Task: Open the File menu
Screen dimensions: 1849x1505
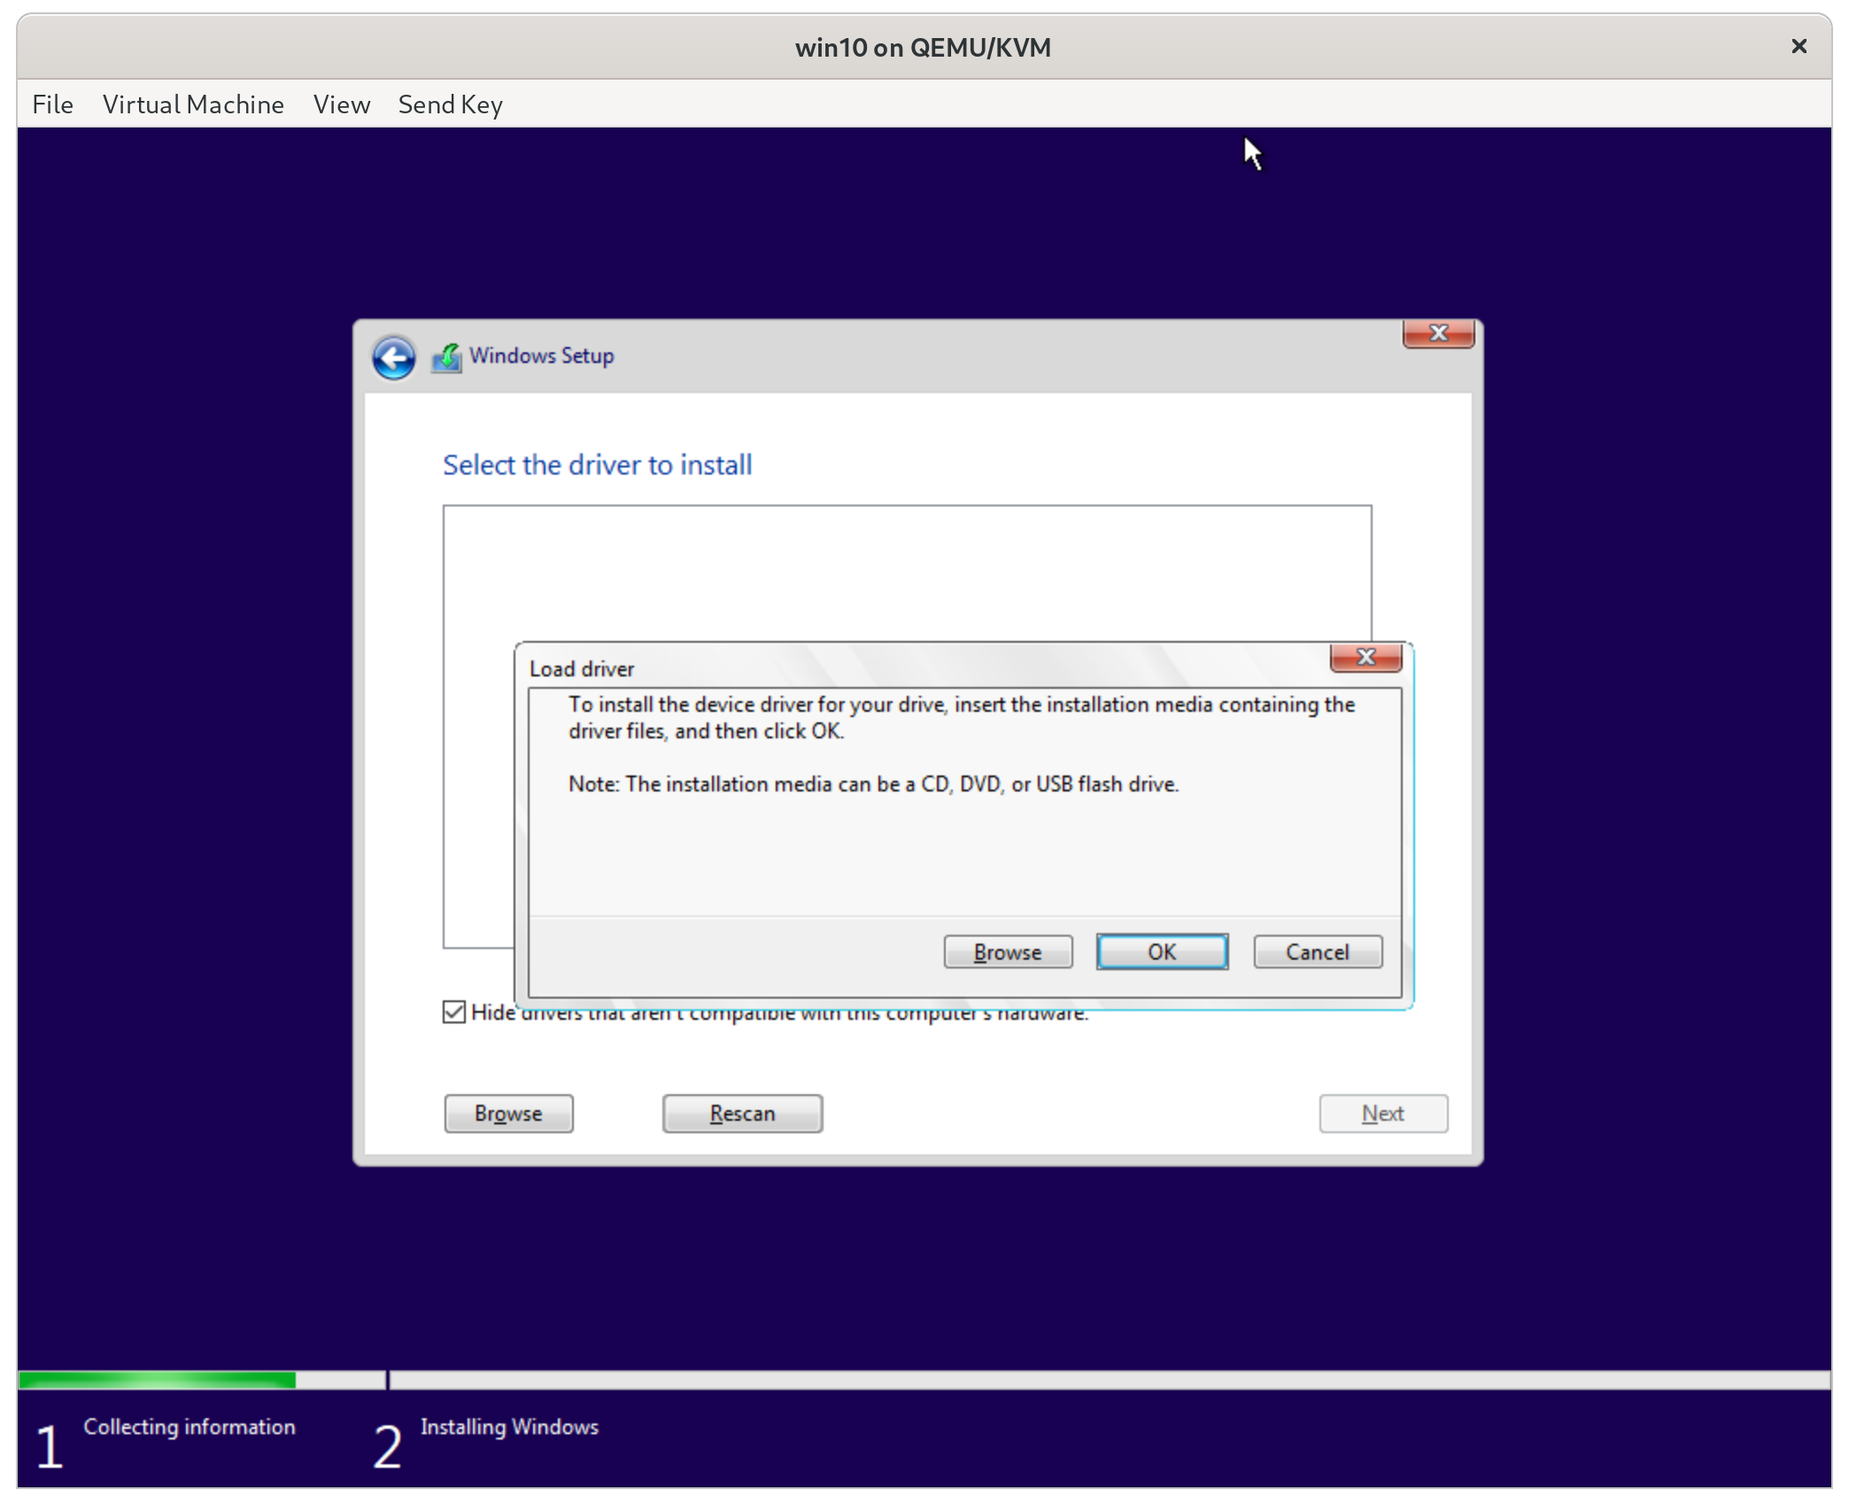Action: point(52,104)
